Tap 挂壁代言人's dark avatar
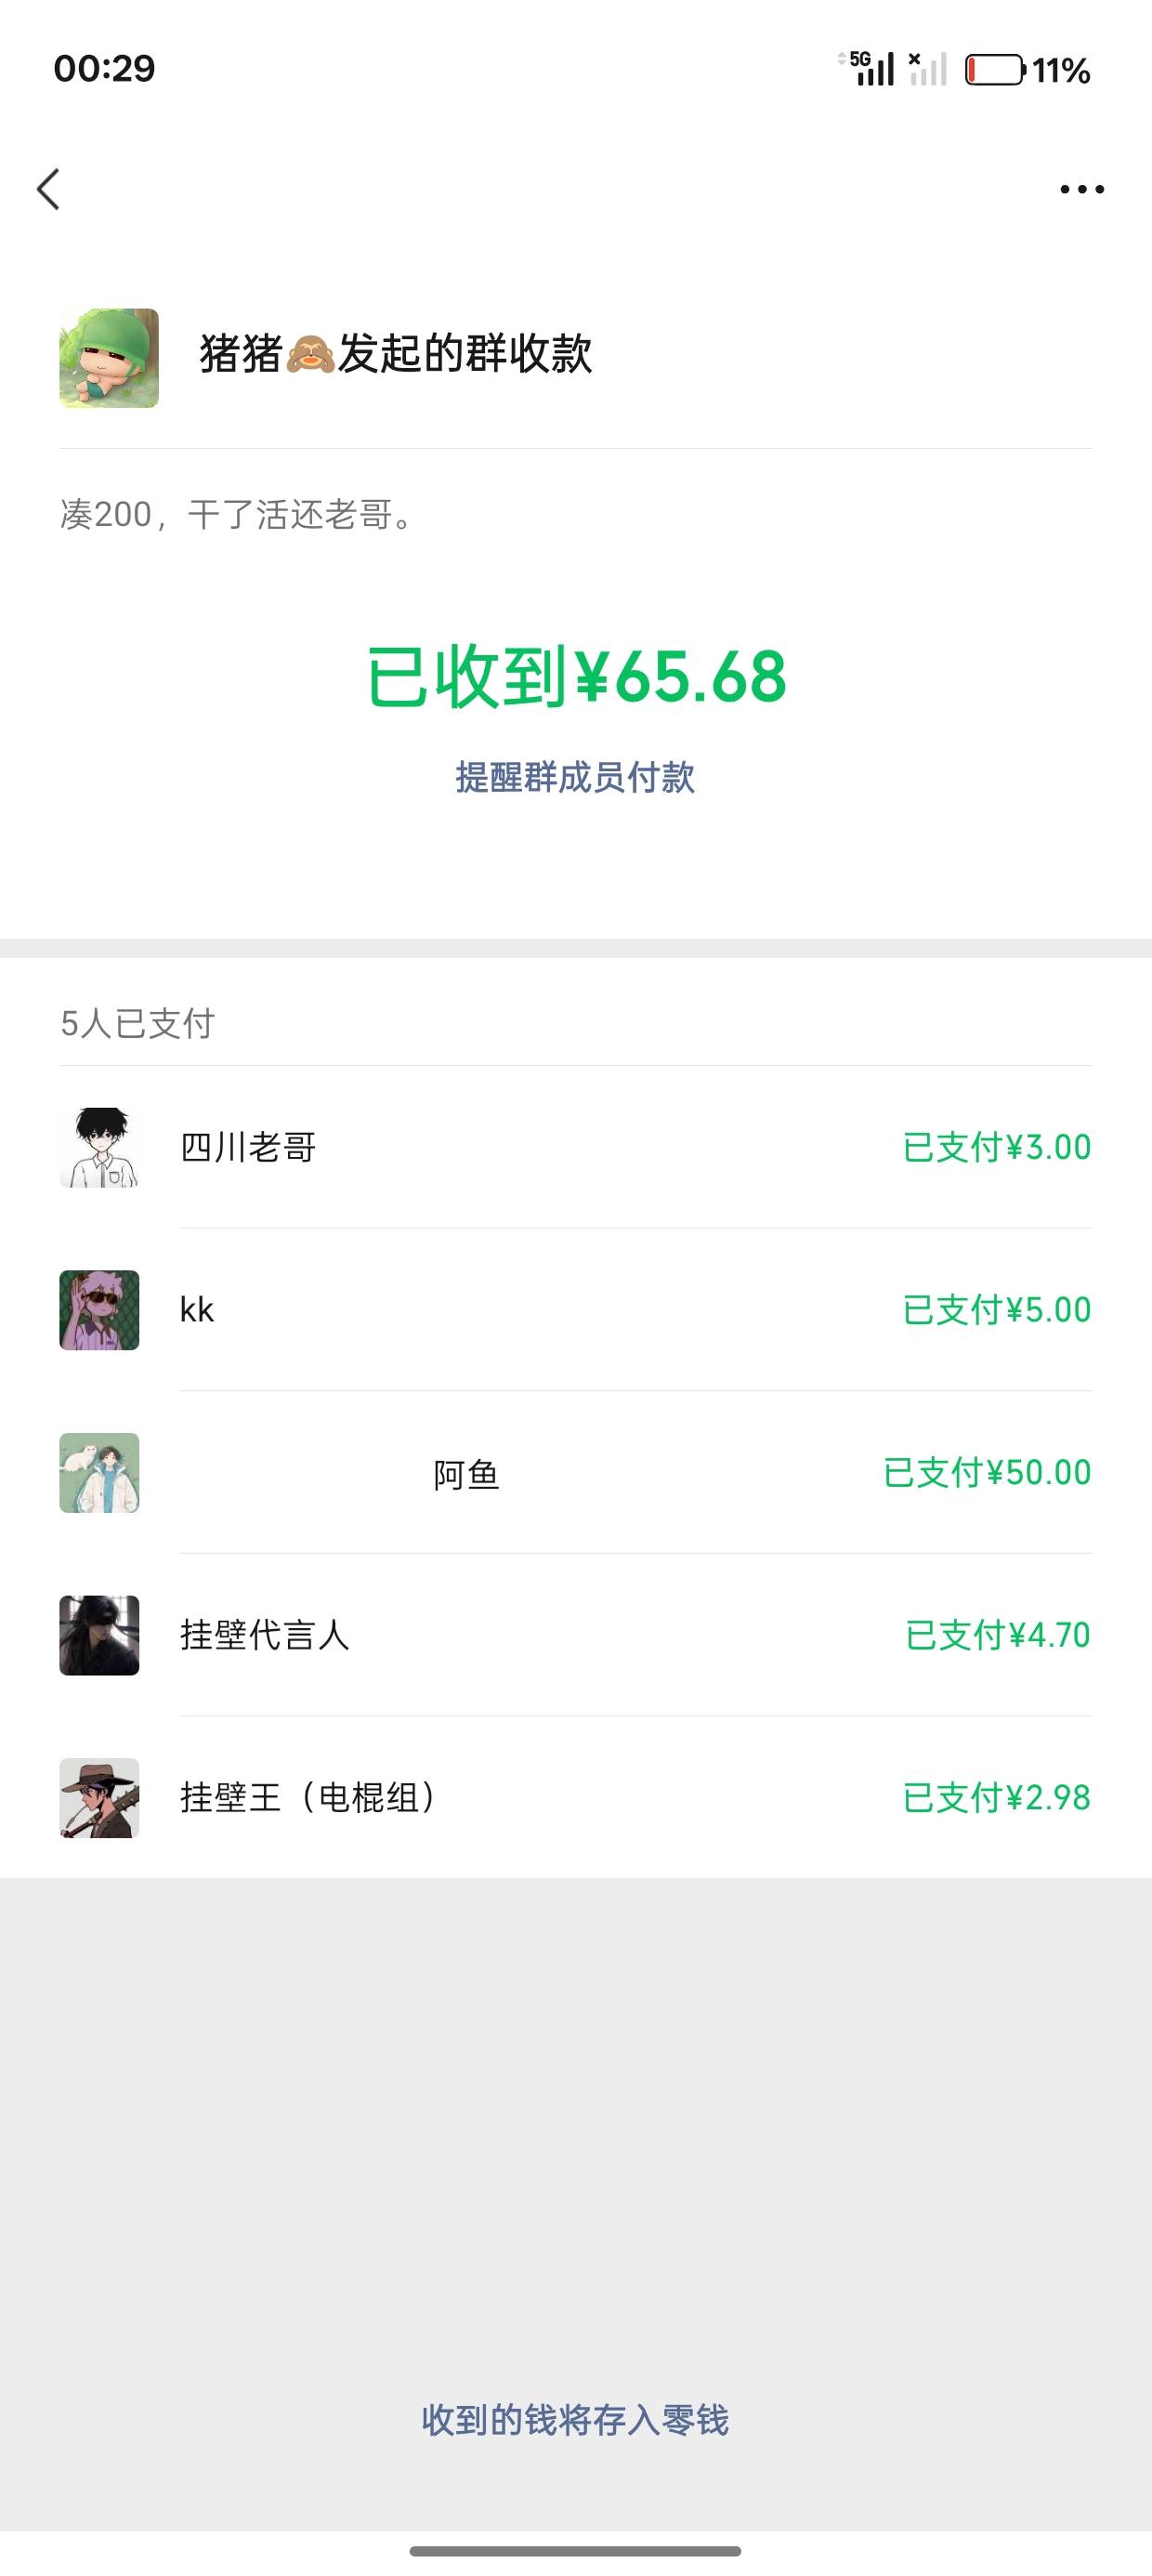The height and width of the screenshot is (2576, 1152). point(99,1635)
